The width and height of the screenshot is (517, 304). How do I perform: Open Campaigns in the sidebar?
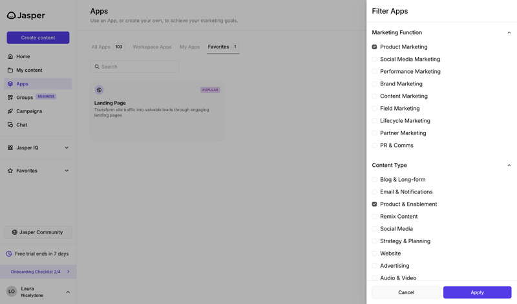click(x=38, y=111)
